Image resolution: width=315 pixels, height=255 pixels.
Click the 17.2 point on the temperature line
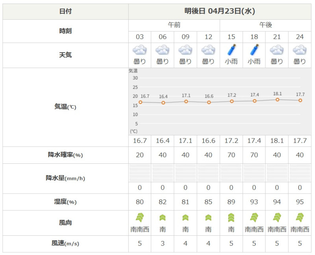232,101
